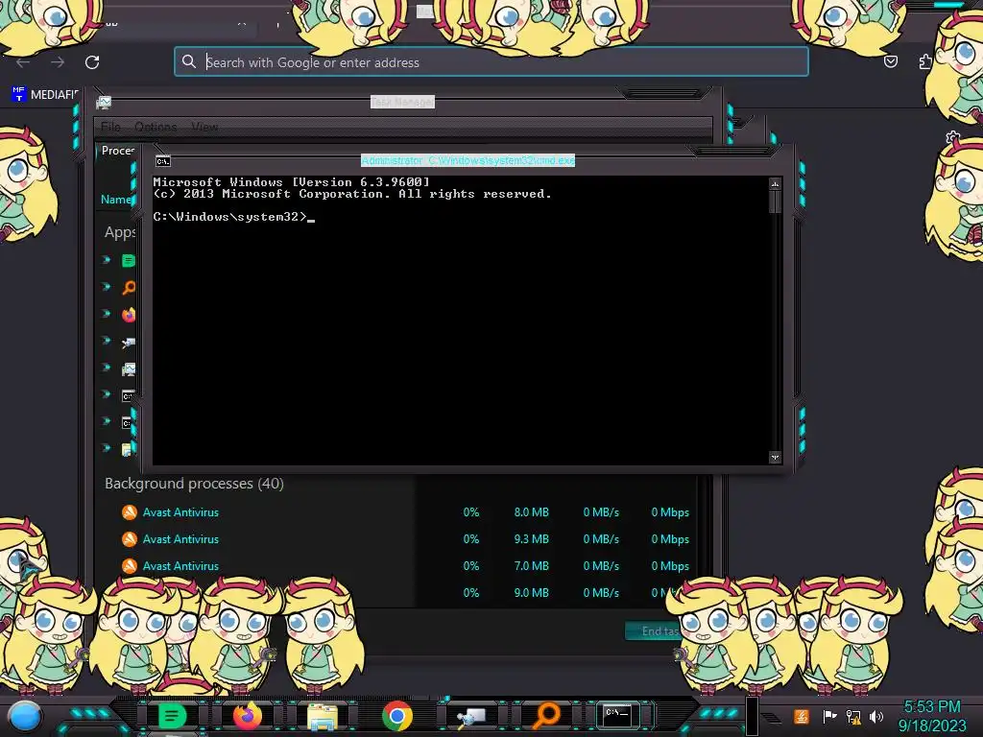
Task: Open the Save to Pocket icon
Action: pos(890,61)
